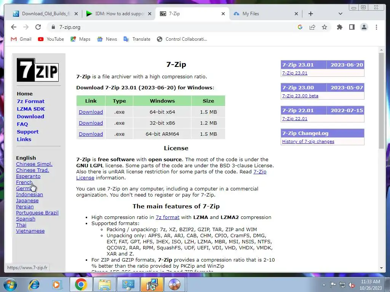Open the 7z Format sidebar link
Screen dimensions: 390x292
(x=30, y=101)
